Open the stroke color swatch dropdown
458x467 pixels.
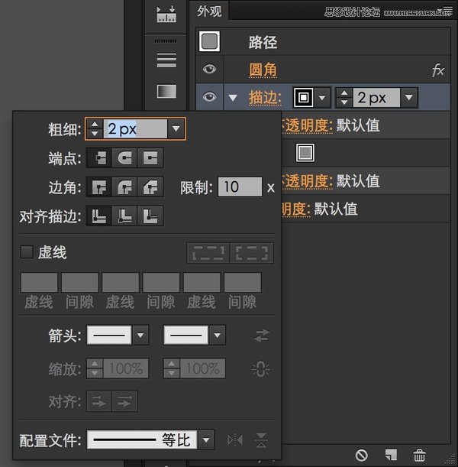click(x=322, y=97)
